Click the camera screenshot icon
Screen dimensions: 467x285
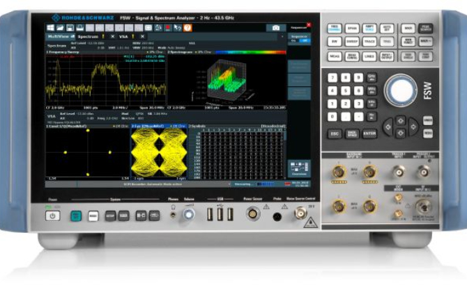coord(276,28)
